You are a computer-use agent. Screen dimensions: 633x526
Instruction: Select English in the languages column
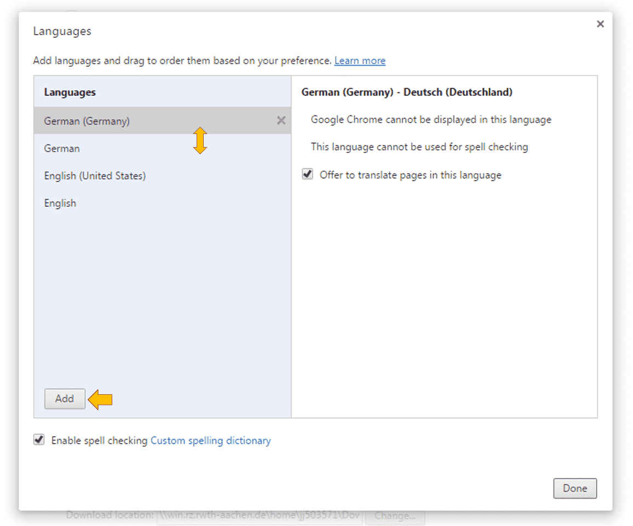[60, 203]
